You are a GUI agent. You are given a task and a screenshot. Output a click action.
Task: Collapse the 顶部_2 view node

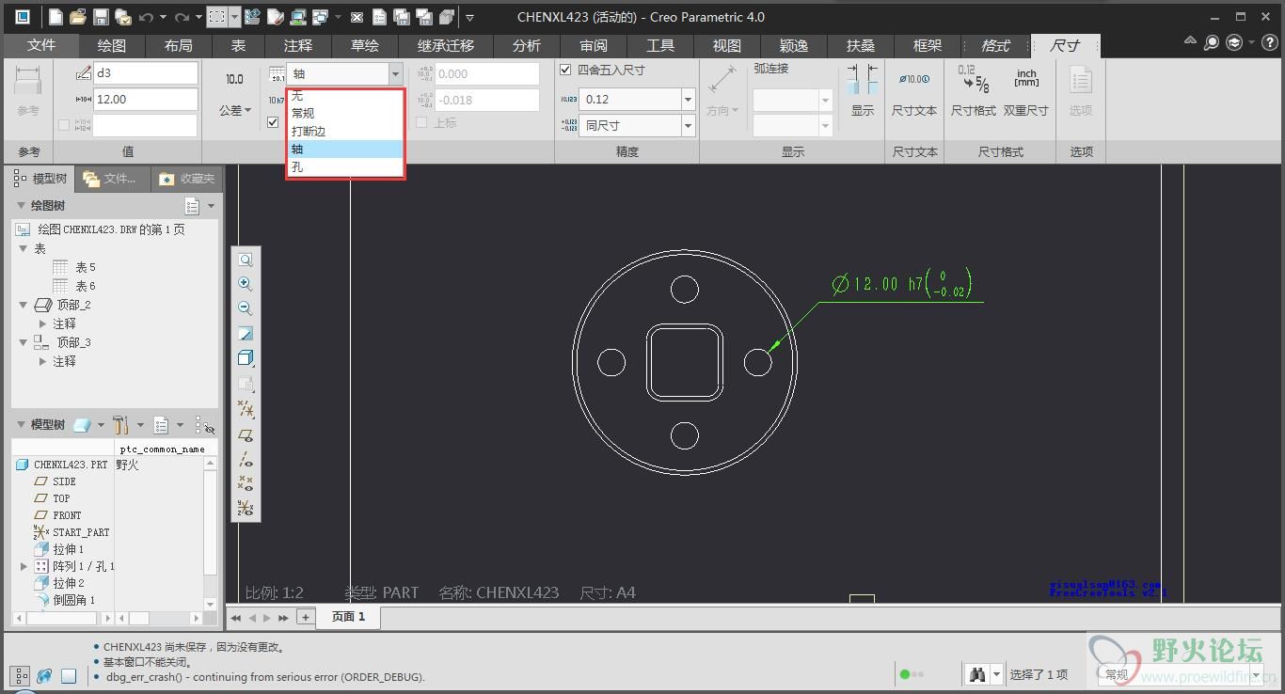(24, 305)
